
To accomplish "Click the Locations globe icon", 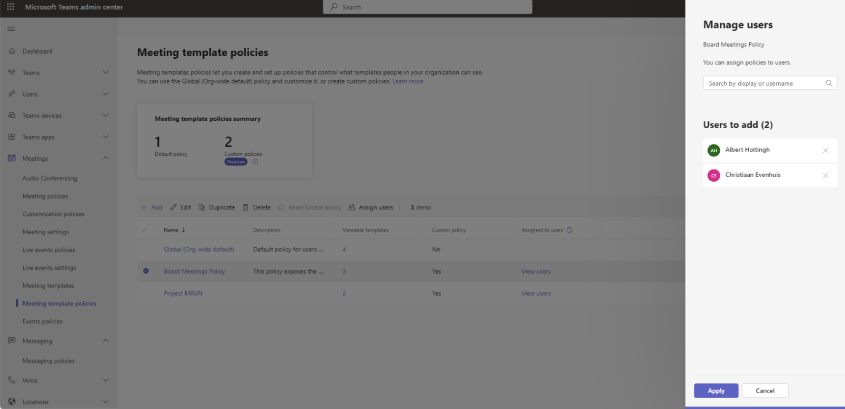I will (x=12, y=402).
